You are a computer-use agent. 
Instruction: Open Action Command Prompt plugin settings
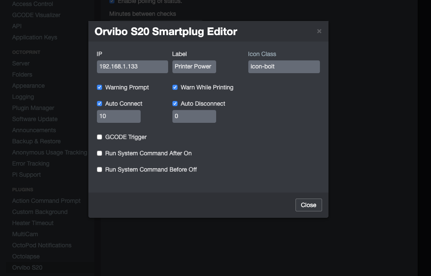(46, 201)
